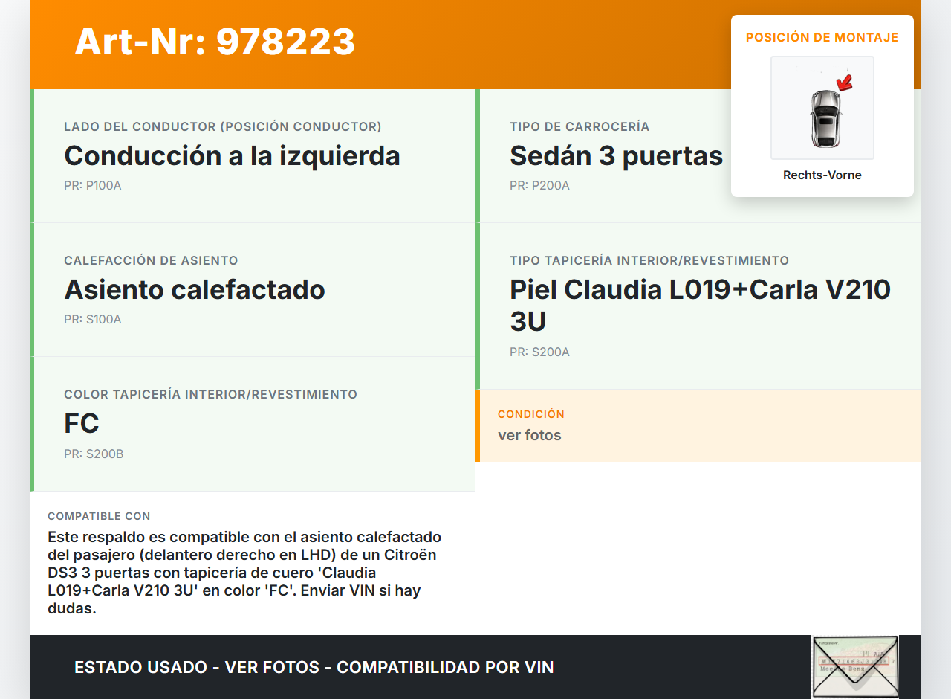
Task: Click the VIN envelope icon in footer
Action: 855,666
